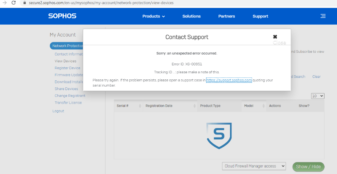This screenshot has width=337, height=174.
Task: Click the Show / Hide button
Action: pos(308,167)
